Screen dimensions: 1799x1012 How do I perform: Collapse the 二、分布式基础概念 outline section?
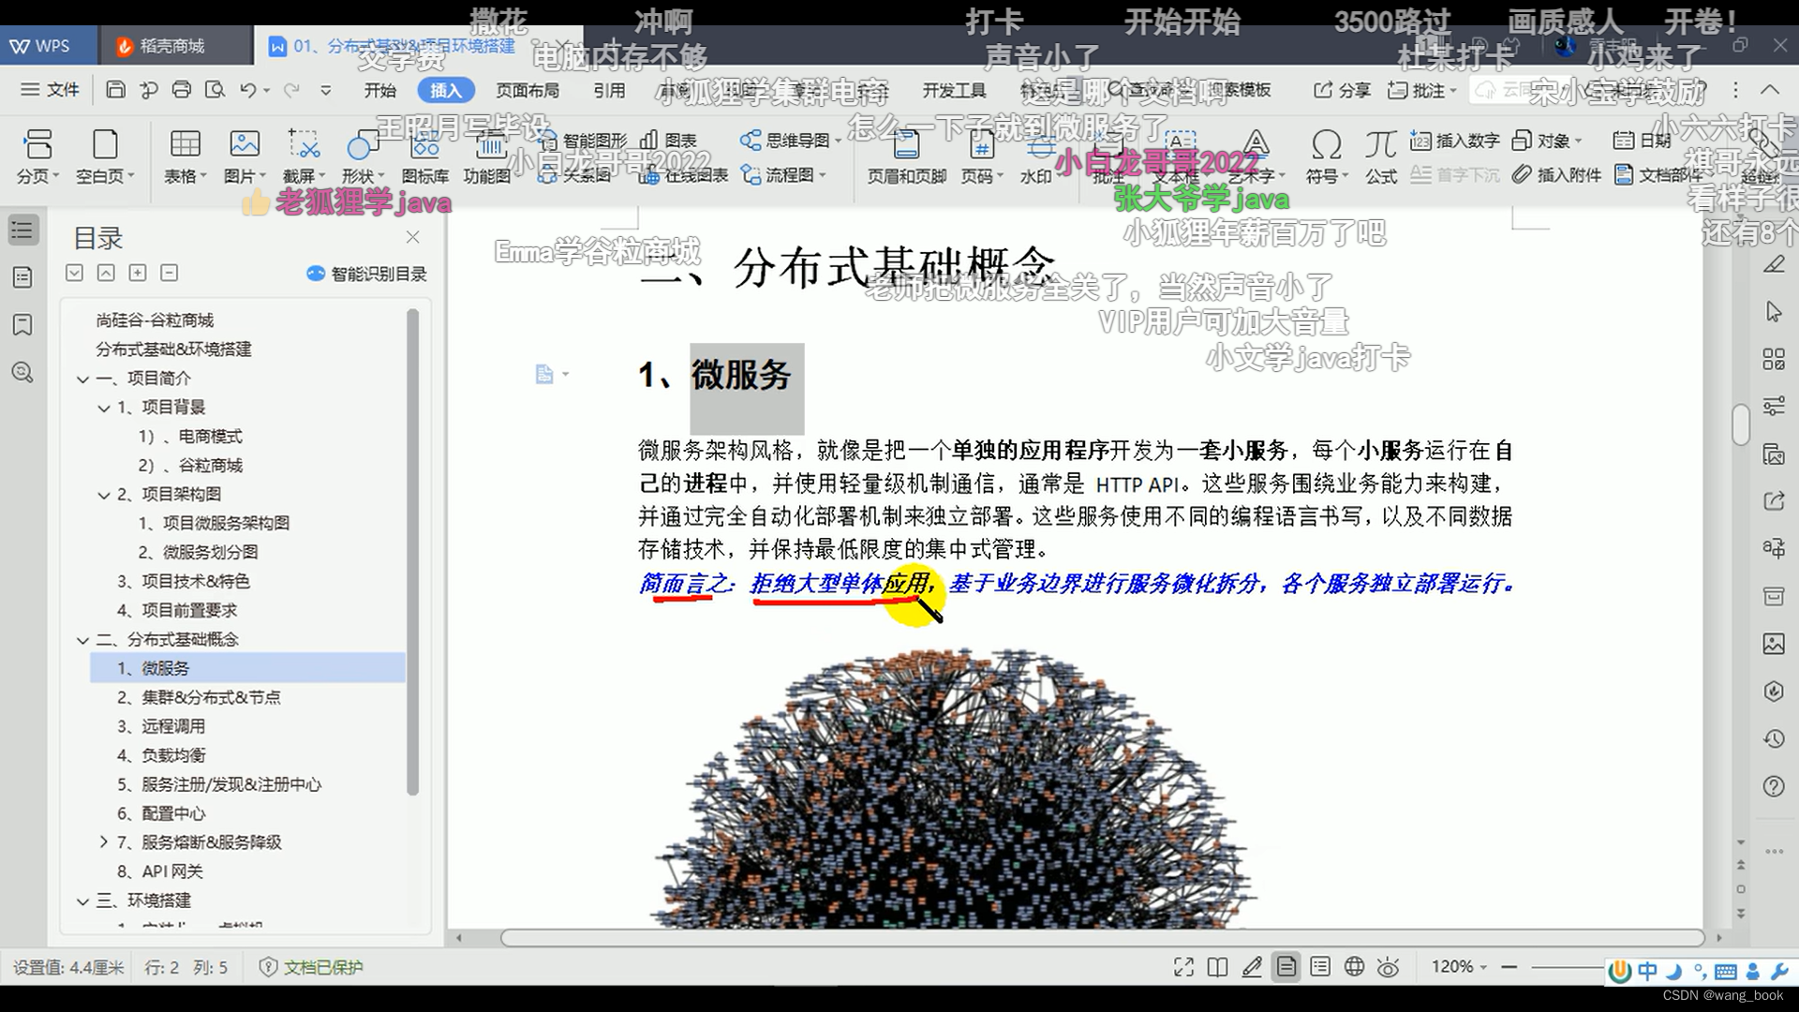82,639
